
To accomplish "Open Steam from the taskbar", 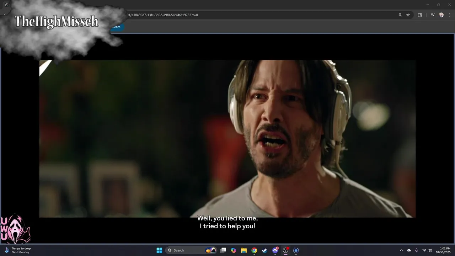I will (264, 250).
